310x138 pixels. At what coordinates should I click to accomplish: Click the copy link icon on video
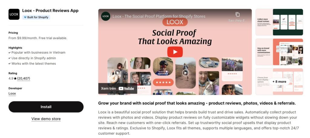[x=237, y=14]
